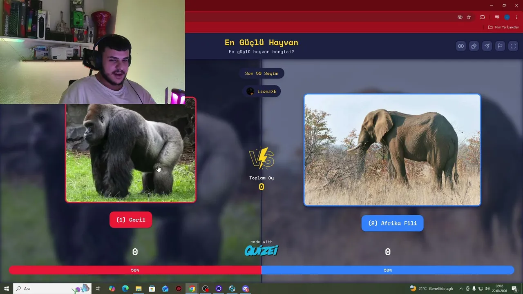Click the crossed-eye icon in the address bar
The image size is (523, 294).
pos(460,17)
